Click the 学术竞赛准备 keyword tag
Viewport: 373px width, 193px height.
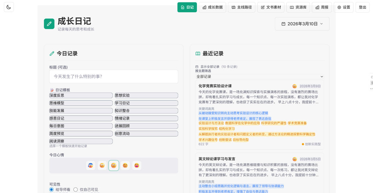(x=297, y=123)
